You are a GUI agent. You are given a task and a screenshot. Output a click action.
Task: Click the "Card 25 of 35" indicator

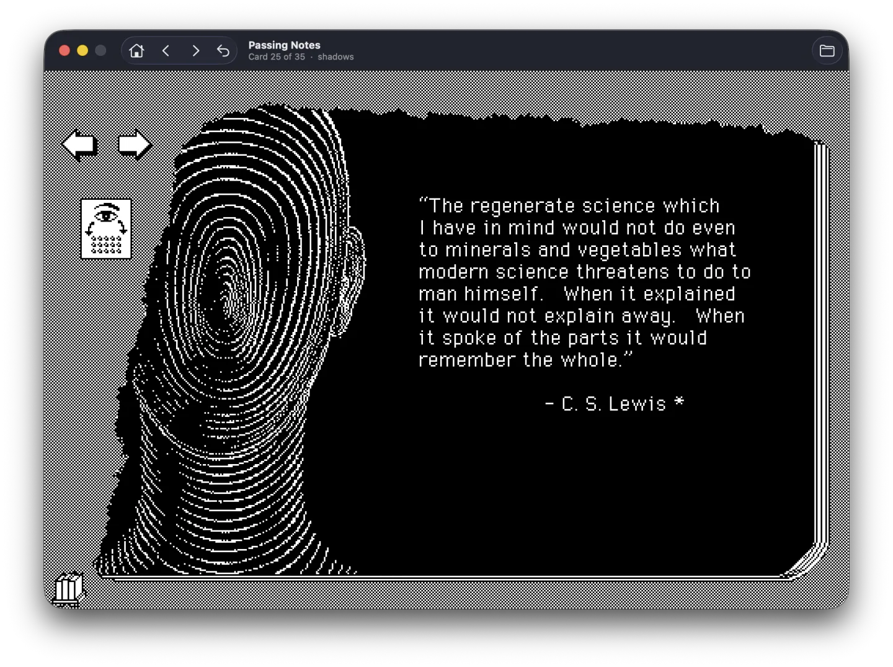click(x=277, y=57)
